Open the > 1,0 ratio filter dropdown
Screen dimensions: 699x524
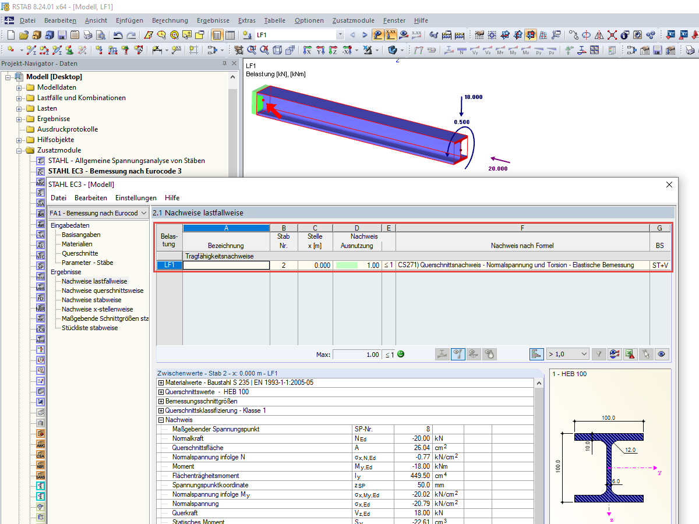(584, 353)
